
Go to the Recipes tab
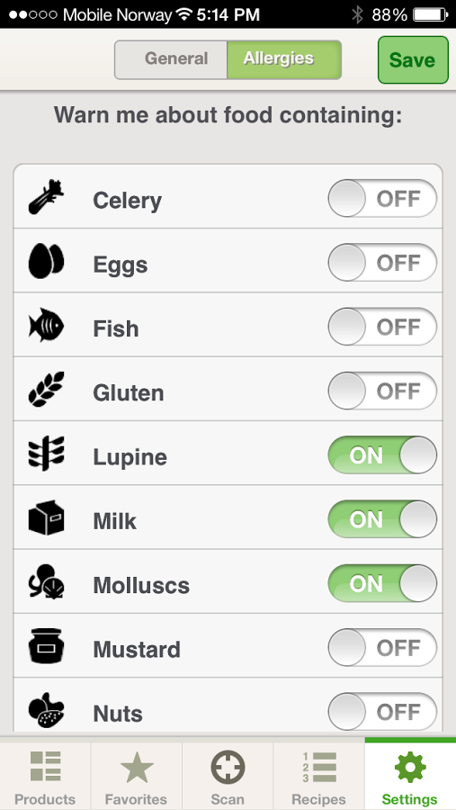318,777
